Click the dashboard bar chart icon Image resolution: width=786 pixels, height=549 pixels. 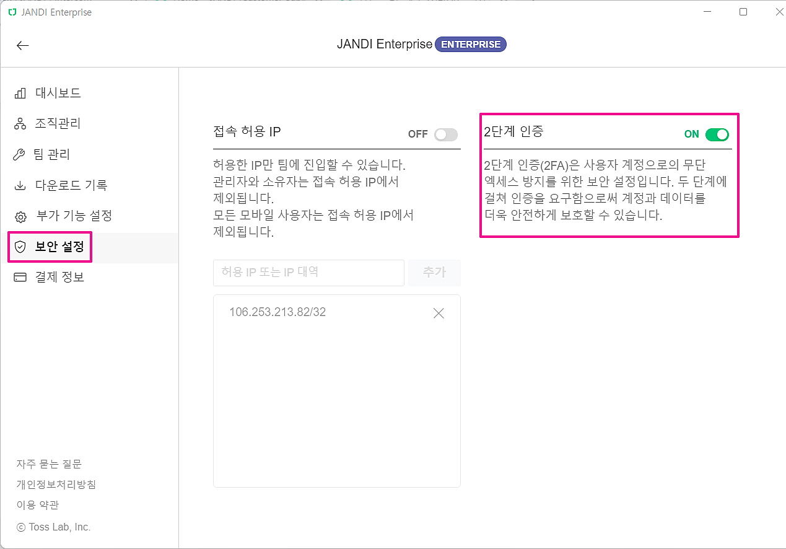point(20,94)
